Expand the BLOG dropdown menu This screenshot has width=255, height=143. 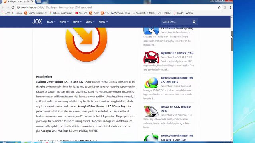[51, 22]
